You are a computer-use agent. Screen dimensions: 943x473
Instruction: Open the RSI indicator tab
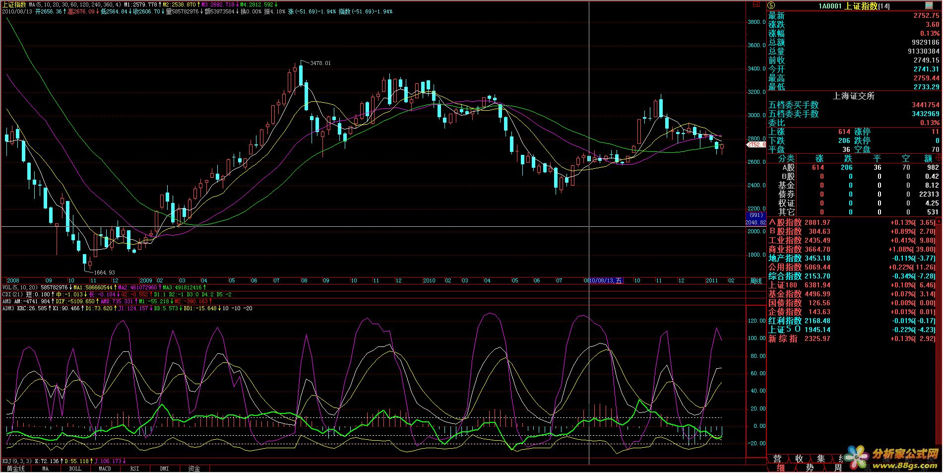tap(134, 469)
